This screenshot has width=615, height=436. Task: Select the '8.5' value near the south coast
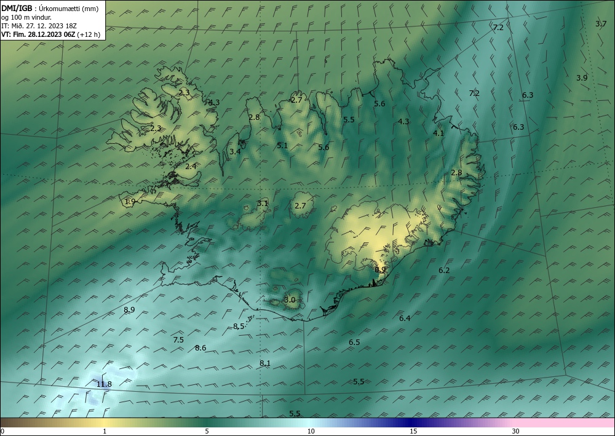click(239, 326)
